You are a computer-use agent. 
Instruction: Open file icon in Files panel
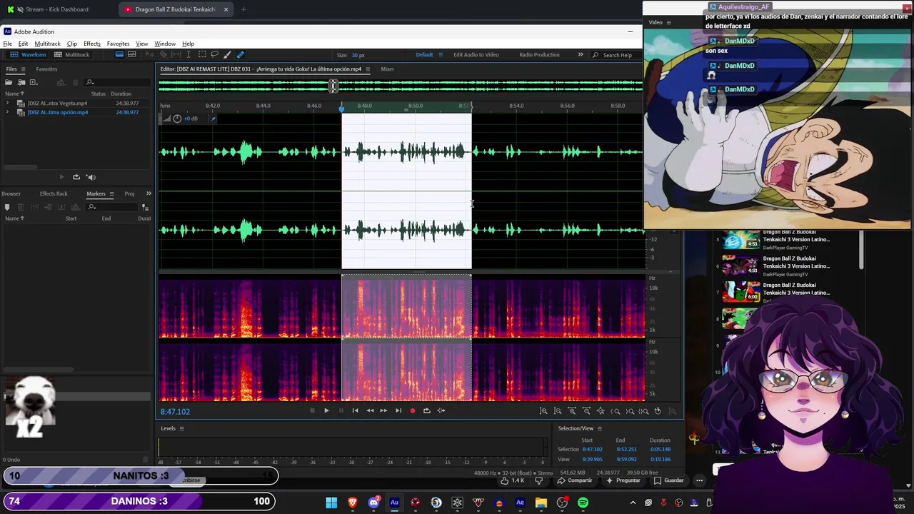click(x=9, y=82)
